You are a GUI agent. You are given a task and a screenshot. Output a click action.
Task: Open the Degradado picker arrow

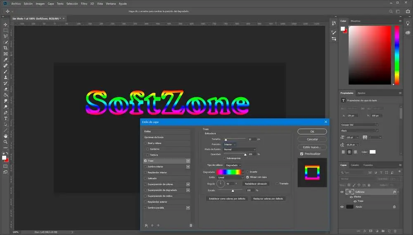tap(243, 172)
